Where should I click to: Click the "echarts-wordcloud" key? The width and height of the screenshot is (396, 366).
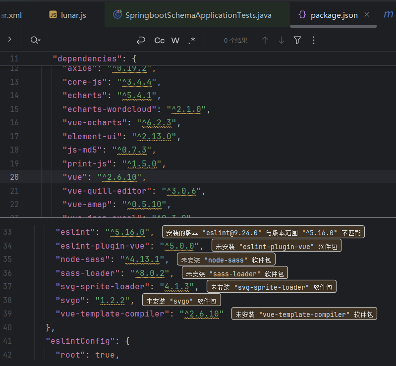[x=110, y=109]
